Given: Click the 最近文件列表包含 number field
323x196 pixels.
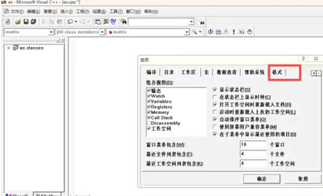Looking at the screenshot, I should (x=253, y=154).
